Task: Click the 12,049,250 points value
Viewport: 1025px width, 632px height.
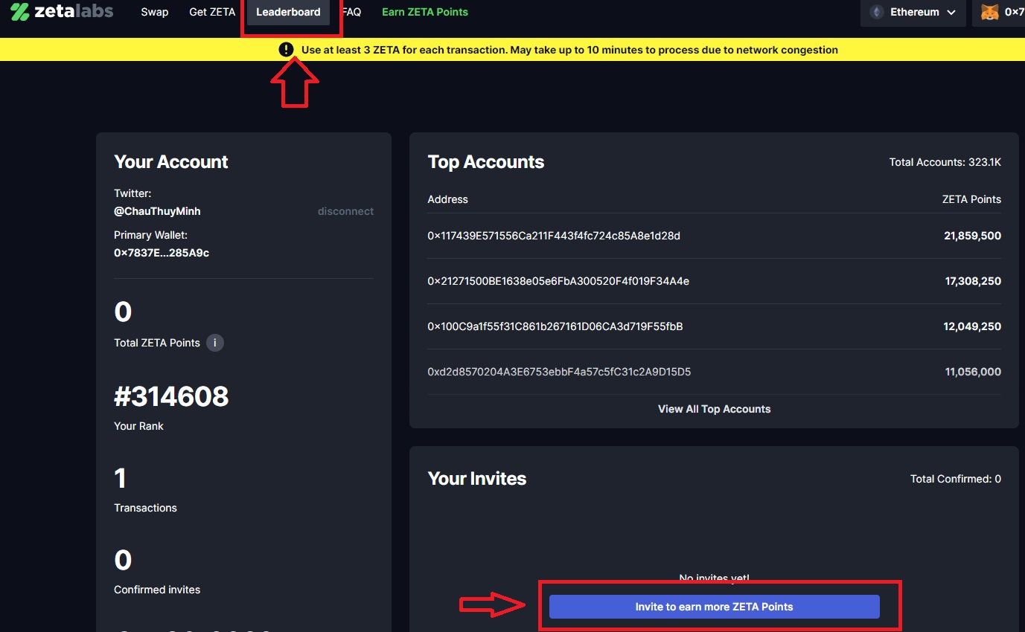Action: click(x=973, y=326)
